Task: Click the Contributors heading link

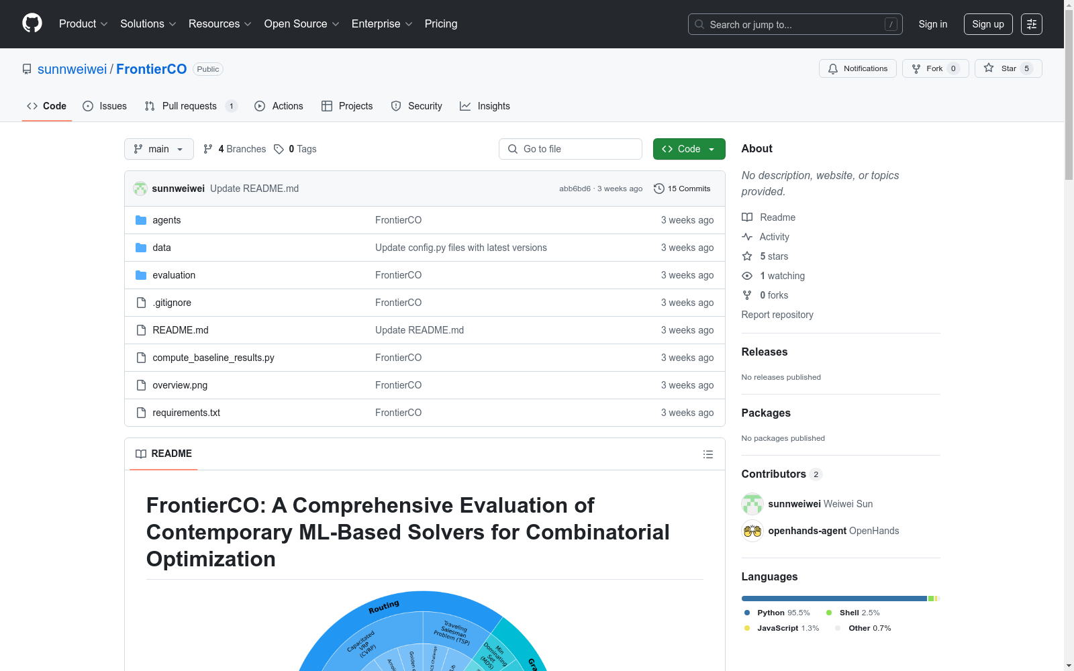Action: [782, 474]
